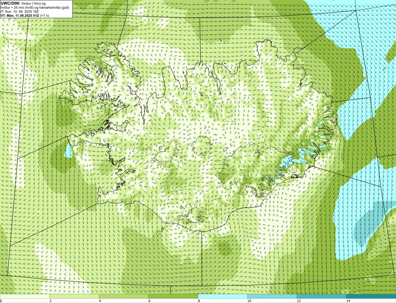Click the scale label "14"
Image resolution: width=396 pixels, height=303 pixels.
(348, 301)
